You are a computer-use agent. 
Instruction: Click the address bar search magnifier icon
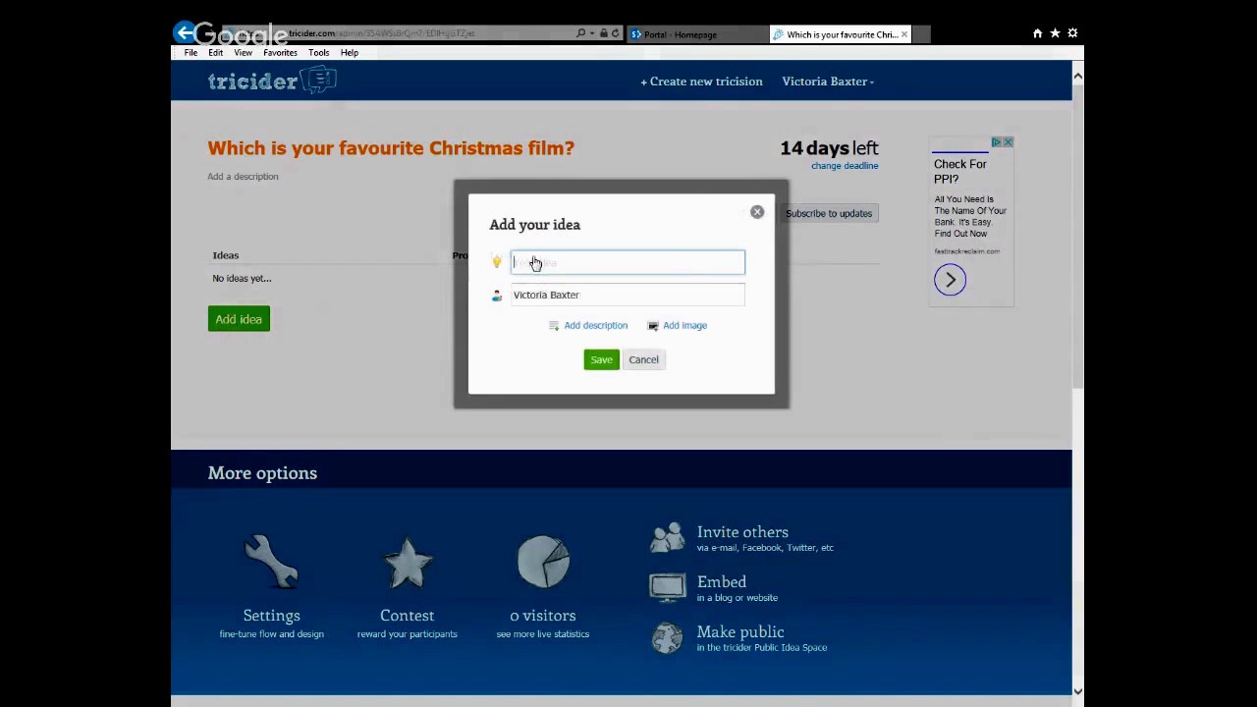tap(580, 33)
